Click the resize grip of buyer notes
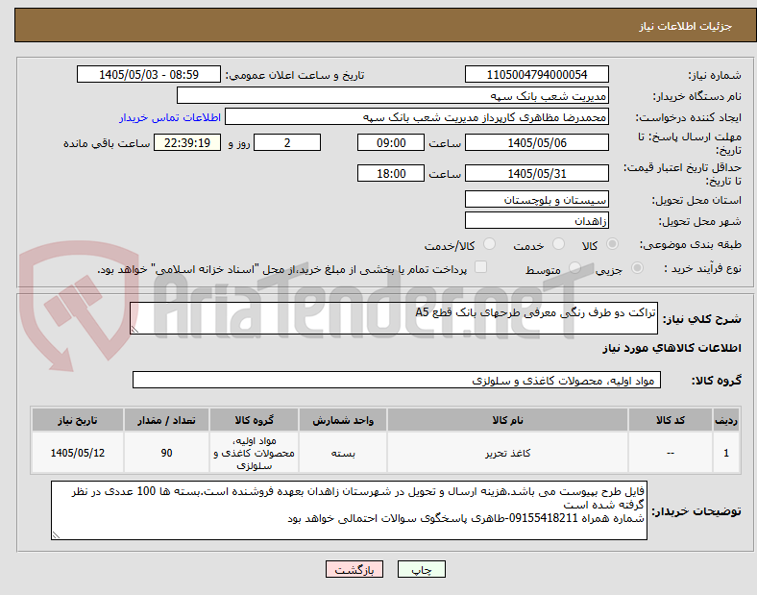757x595 pixels. tap(56, 535)
